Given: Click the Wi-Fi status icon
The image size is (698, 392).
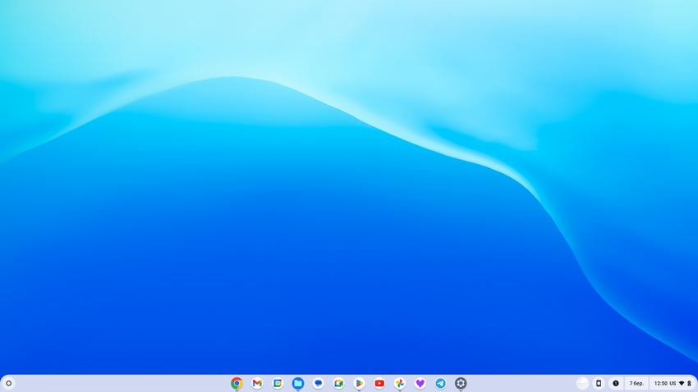Looking at the screenshot, I should 682,383.
